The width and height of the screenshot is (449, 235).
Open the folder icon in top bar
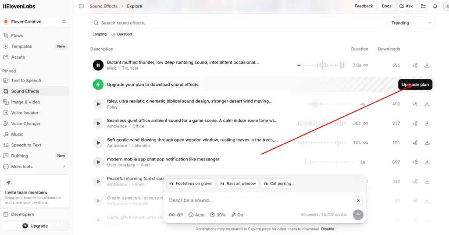click(423, 6)
